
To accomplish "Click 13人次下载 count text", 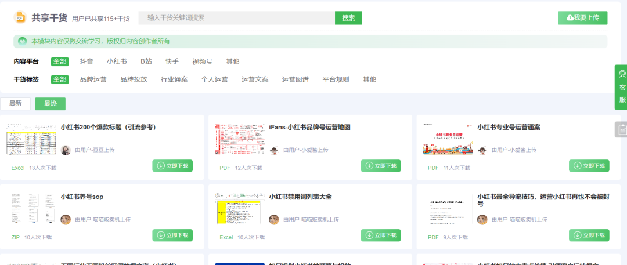I will pyautogui.click(x=43, y=168).
